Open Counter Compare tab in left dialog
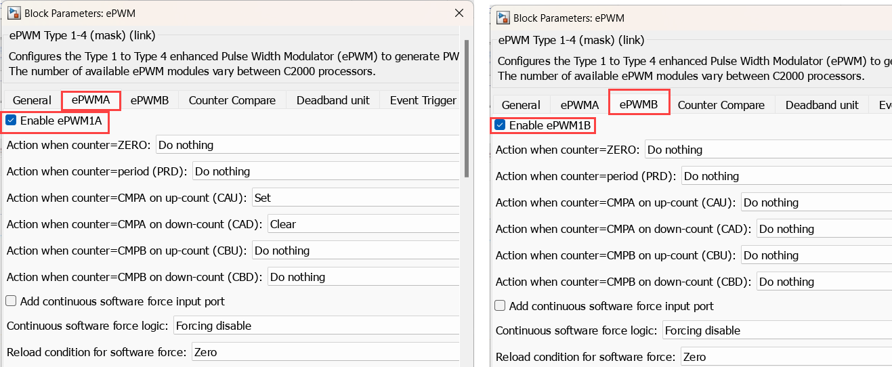This screenshot has width=892, height=367. (x=232, y=100)
